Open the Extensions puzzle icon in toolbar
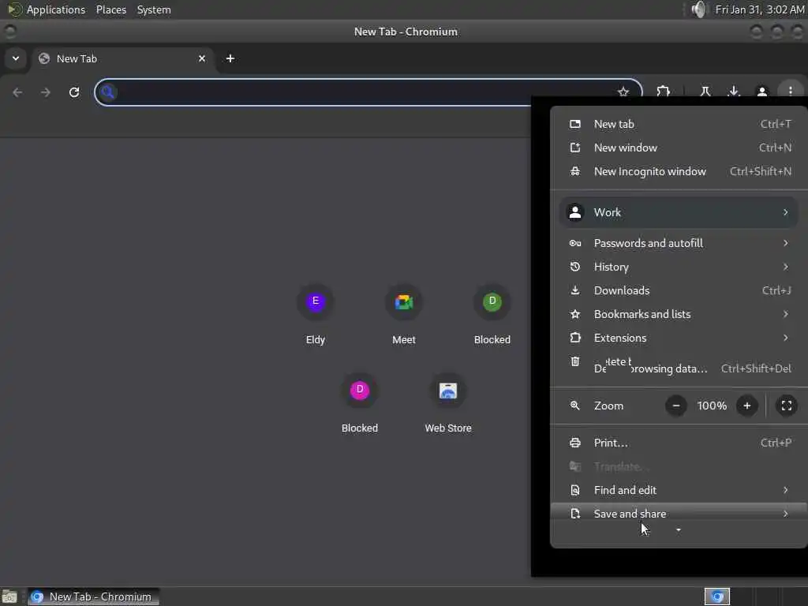The height and width of the screenshot is (606, 808). (x=663, y=92)
